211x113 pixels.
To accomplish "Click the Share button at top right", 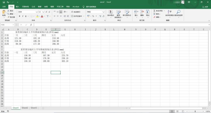I will (x=205, y=7).
